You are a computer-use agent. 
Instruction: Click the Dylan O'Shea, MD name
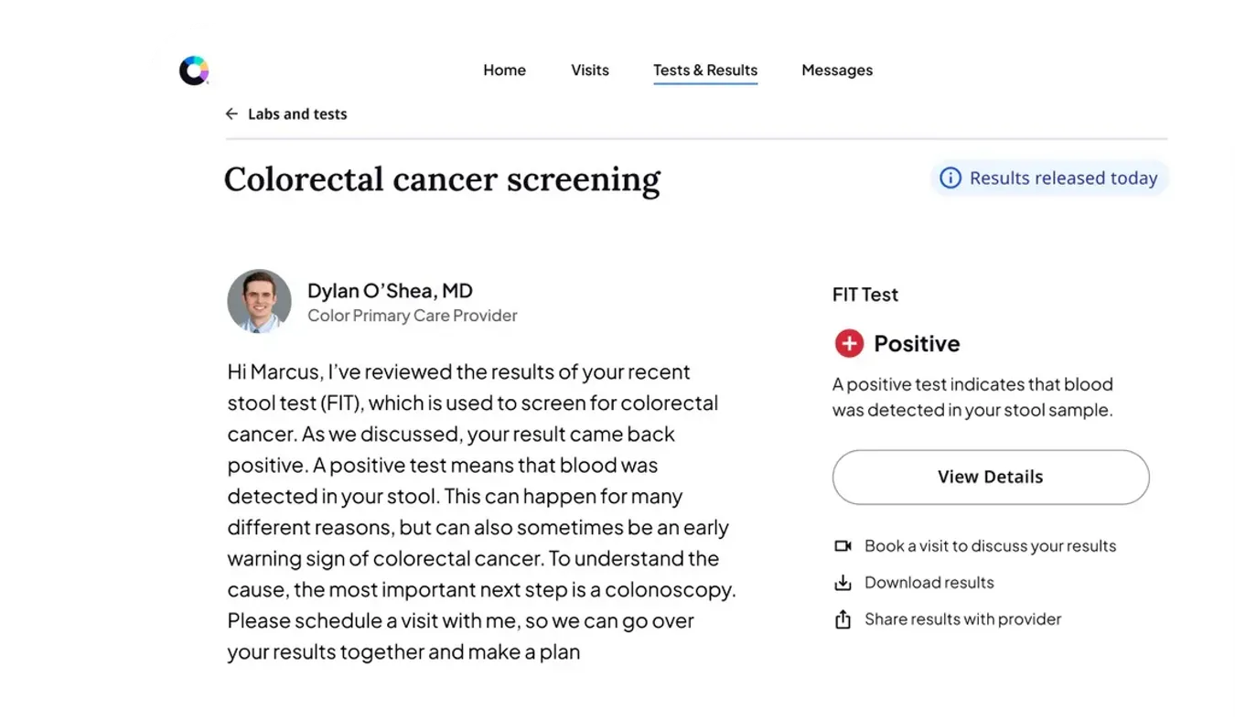click(x=390, y=291)
